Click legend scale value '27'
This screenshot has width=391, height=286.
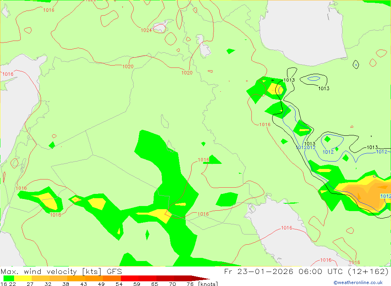30,284
